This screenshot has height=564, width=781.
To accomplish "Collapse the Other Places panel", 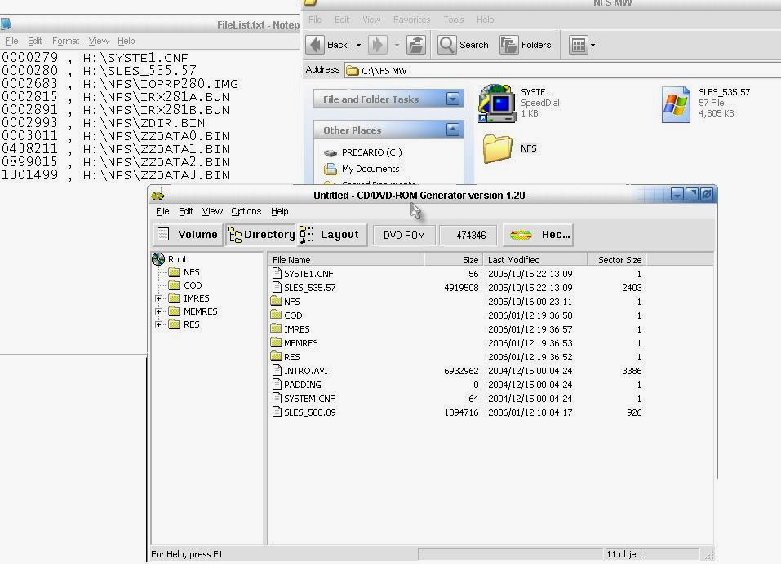I will tap(454, 130).
